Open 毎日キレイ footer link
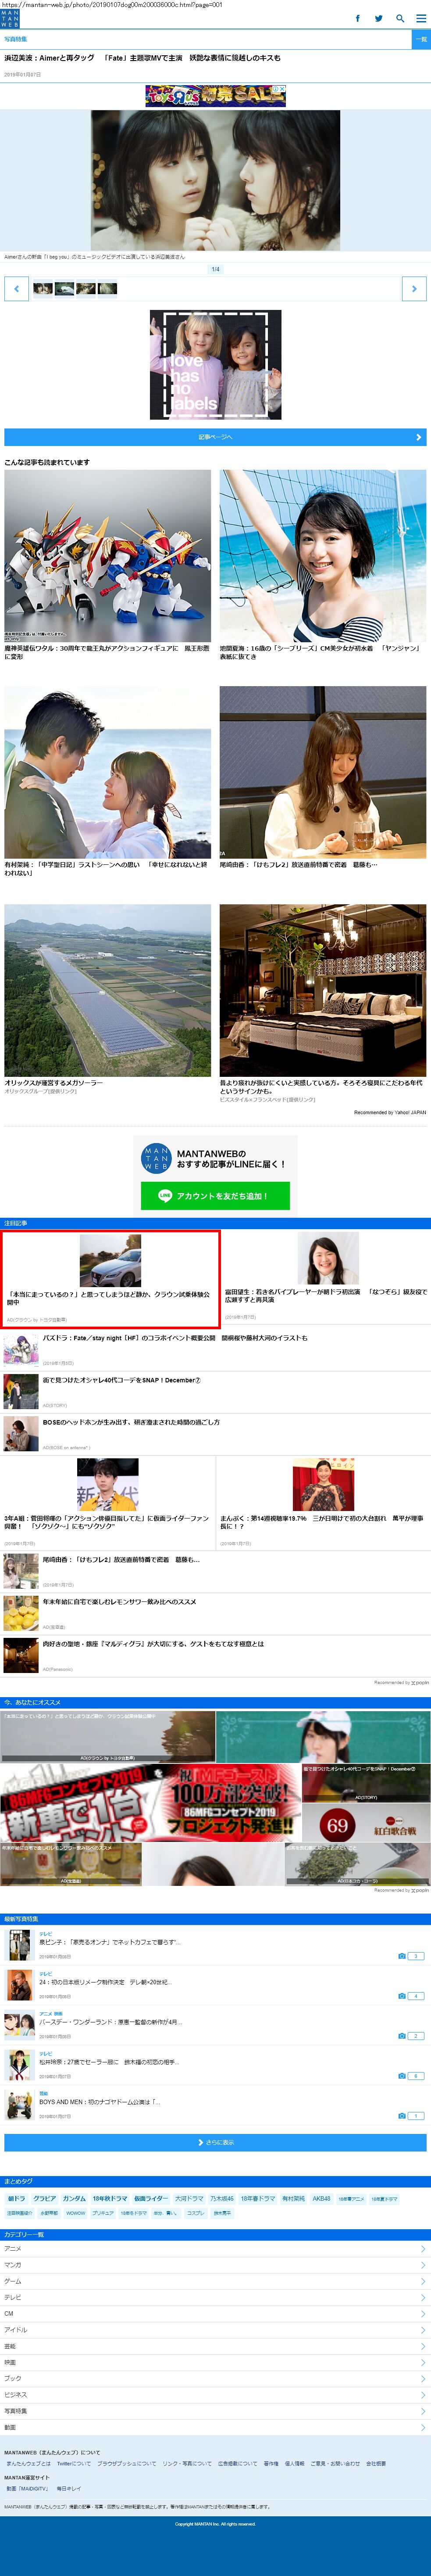The height and width of the screenshot is (2576, 431). pyautogui.click(x=70, y=2488)
